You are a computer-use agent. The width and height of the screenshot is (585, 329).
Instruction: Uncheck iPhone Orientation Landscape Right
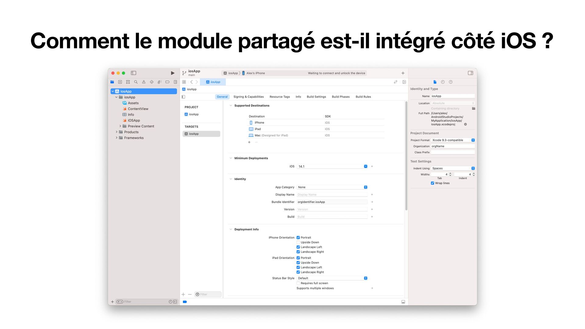tap(298, 252)
